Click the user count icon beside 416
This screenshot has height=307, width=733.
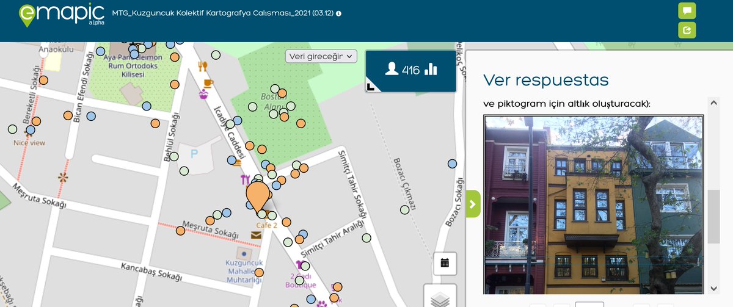[x=392, y=70]
